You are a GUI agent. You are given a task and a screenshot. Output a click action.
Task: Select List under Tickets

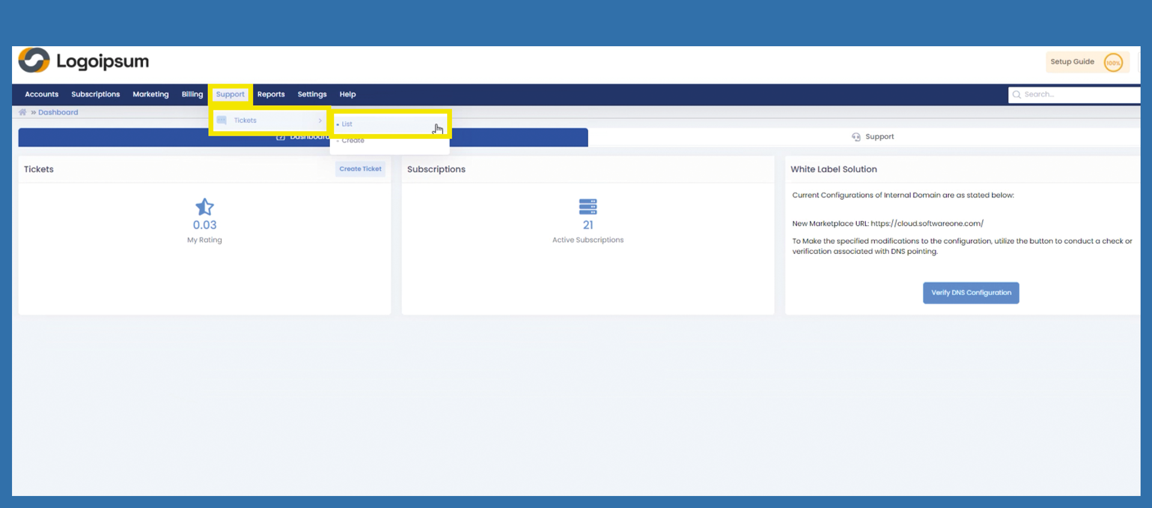point(347,124)
